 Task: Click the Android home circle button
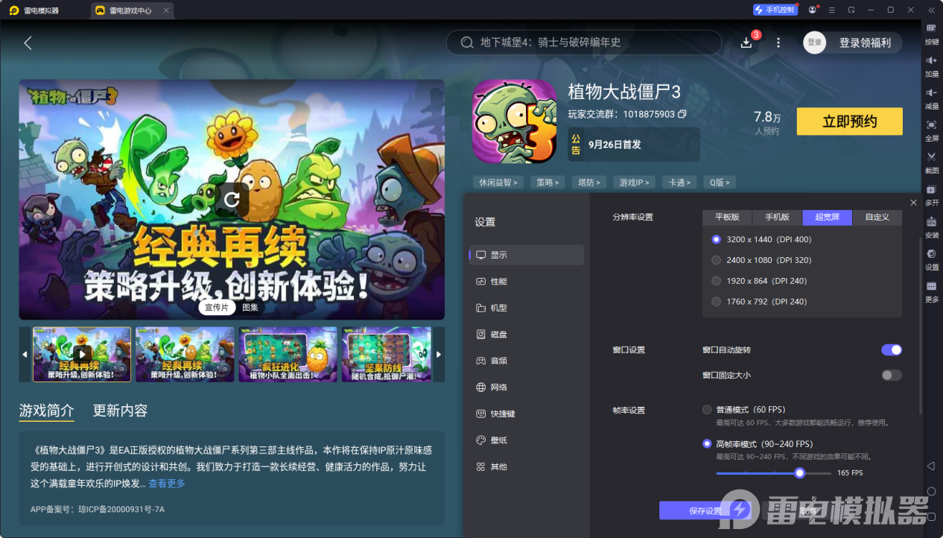931,492
